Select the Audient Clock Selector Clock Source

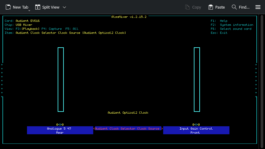(x=127, y=129)
